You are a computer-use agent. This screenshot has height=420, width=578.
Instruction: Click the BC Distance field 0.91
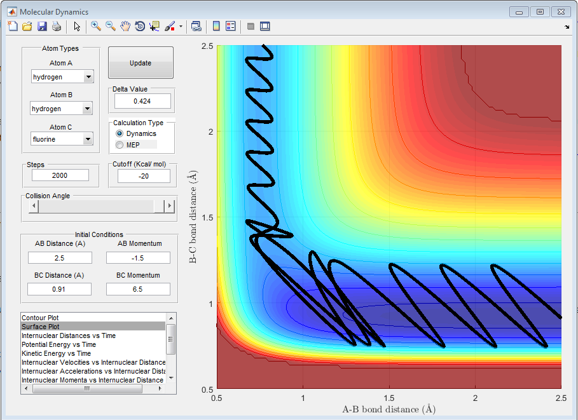pyautogui.click(x=59, y=289)
